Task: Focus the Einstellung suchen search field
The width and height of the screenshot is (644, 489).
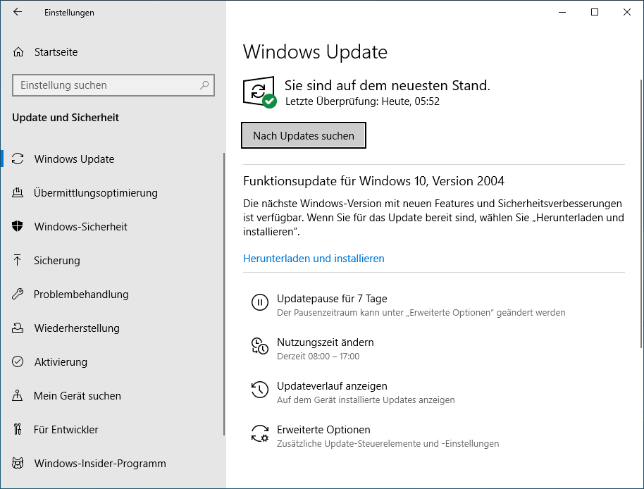Action: (x=106, y=85)
